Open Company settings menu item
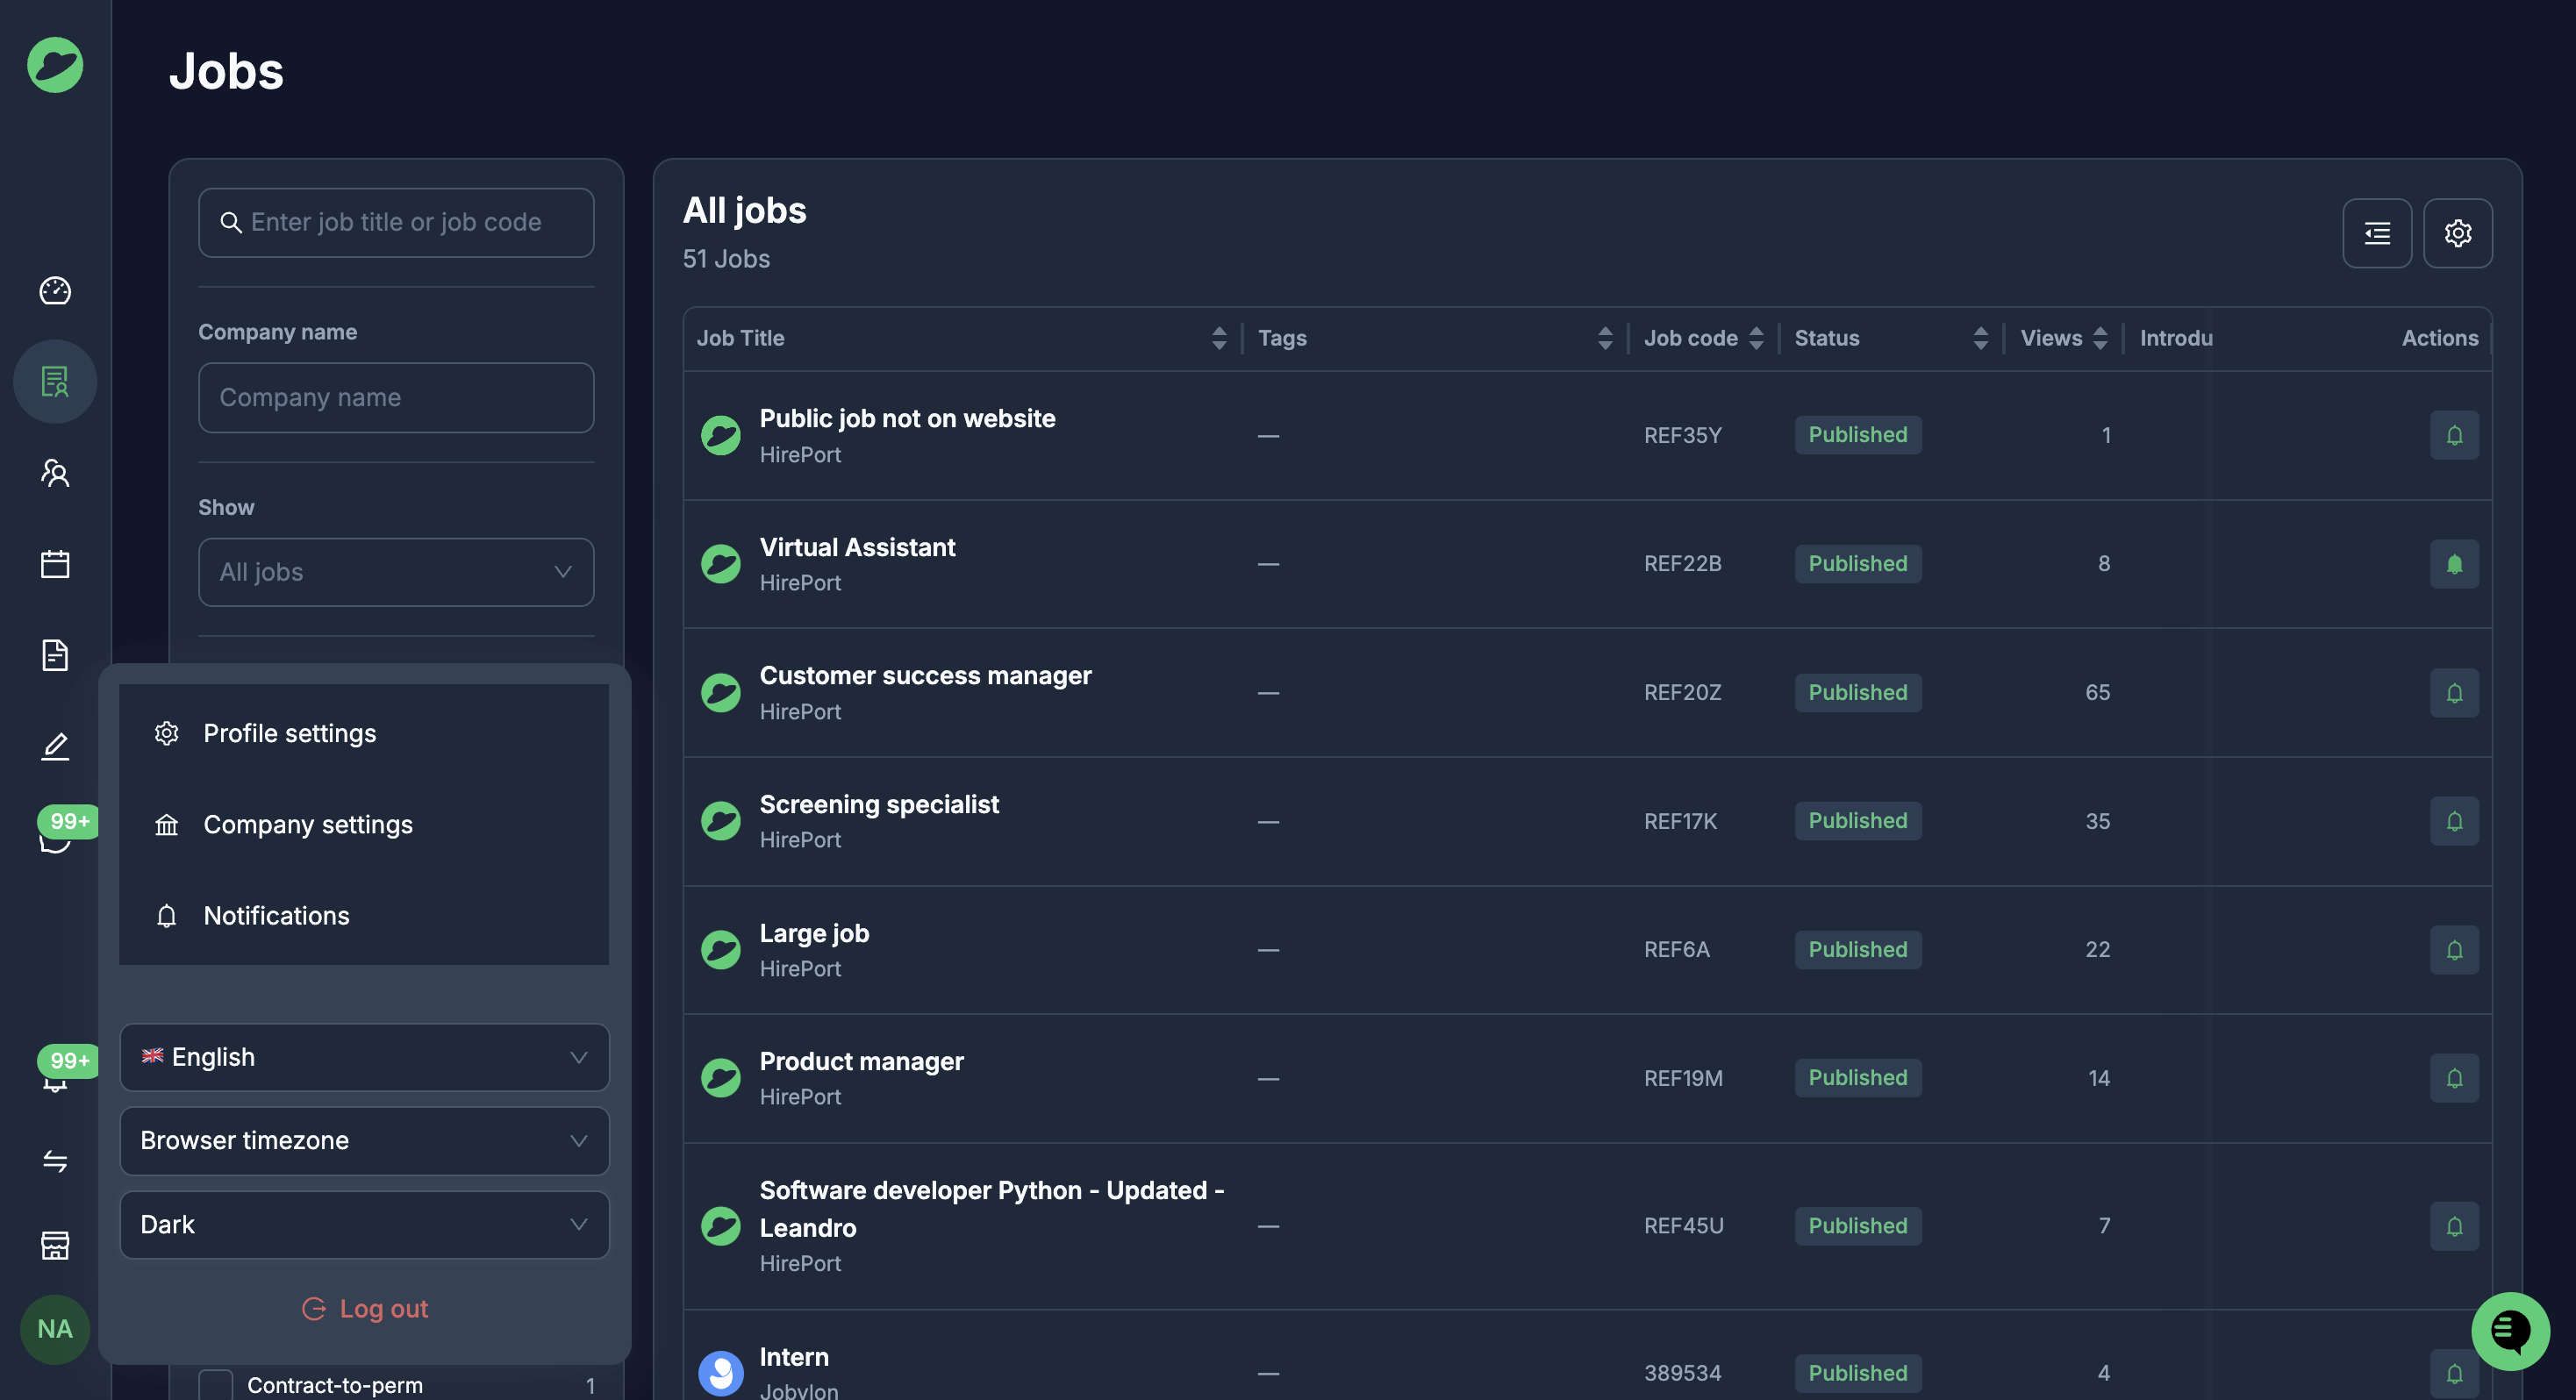Viewport: 2576px width, 1400px height. [x=364, y=824]
